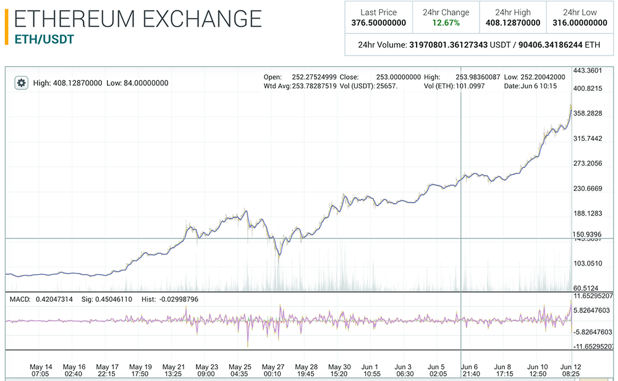This screenshot has width=618, height=381.
Task: Open chart settings gear icon
Action: [x=22, y=83]
